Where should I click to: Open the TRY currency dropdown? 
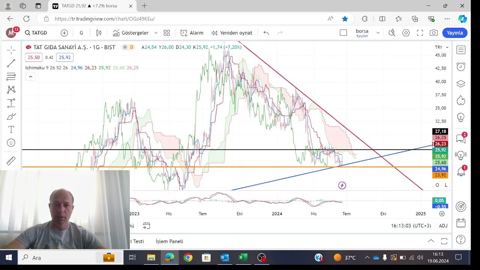point(441,47)
